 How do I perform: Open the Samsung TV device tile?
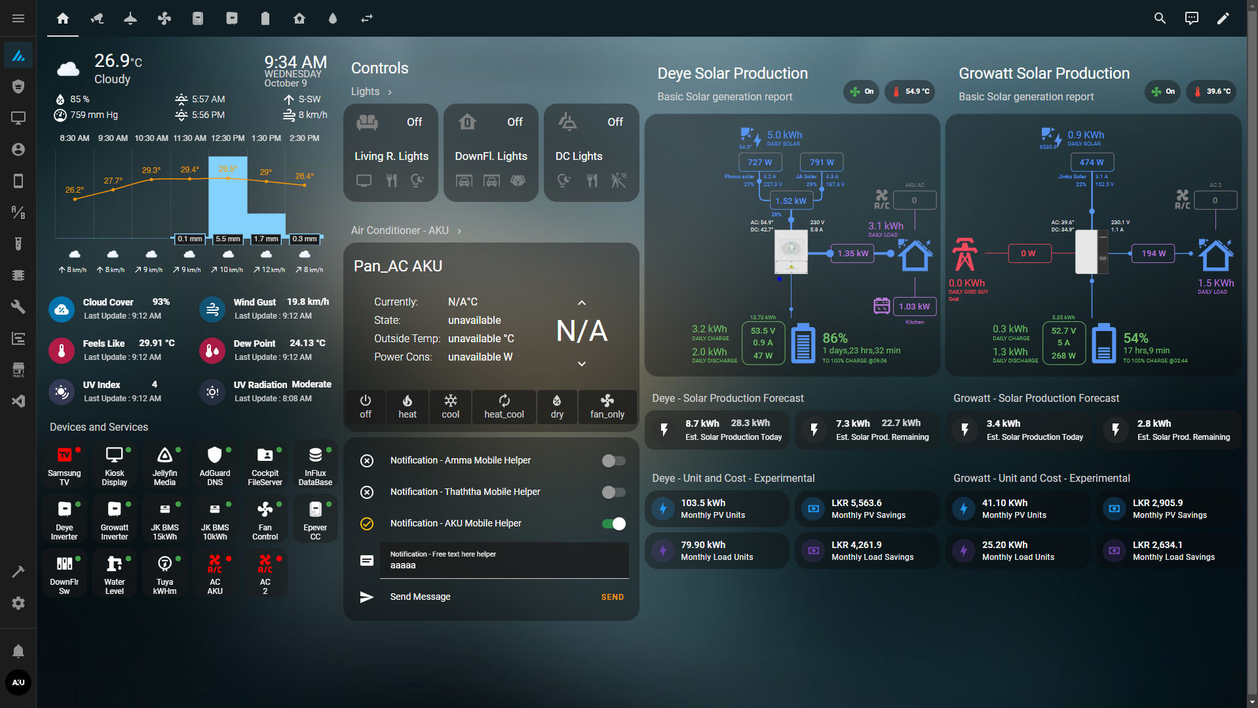tap(64, 465)
